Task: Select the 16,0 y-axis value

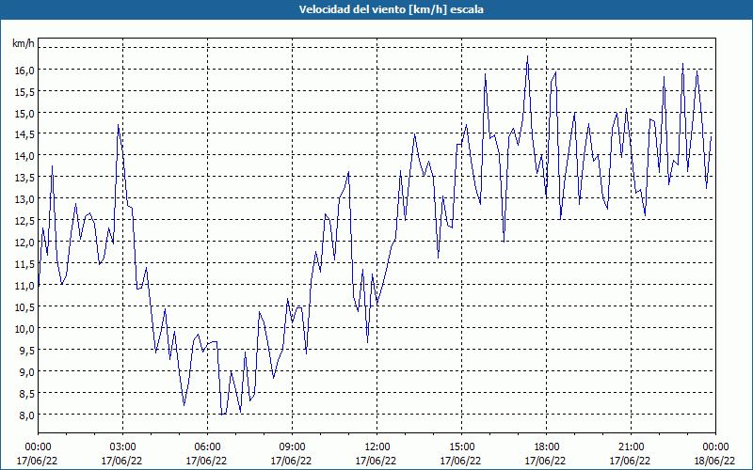Action: tap(24, 70)
